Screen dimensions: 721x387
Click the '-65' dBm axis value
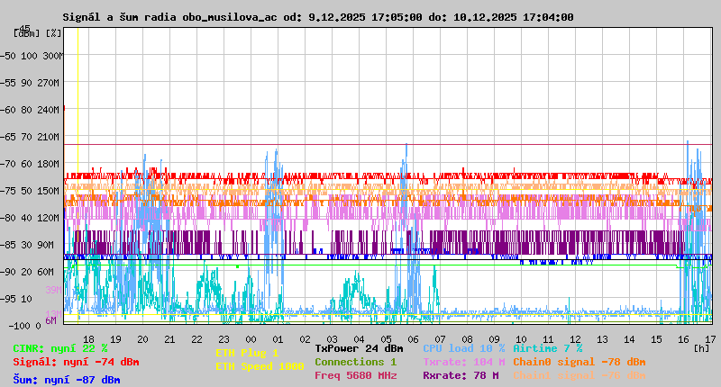pos(8,138)
